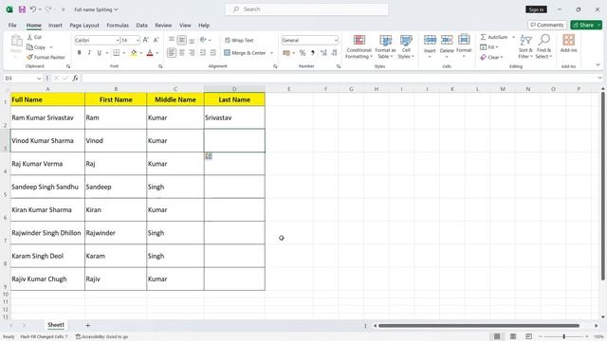The width and height of the screenshot is (607, 341).
Task: Toggle align text left
Action: (x=172, y=53)
